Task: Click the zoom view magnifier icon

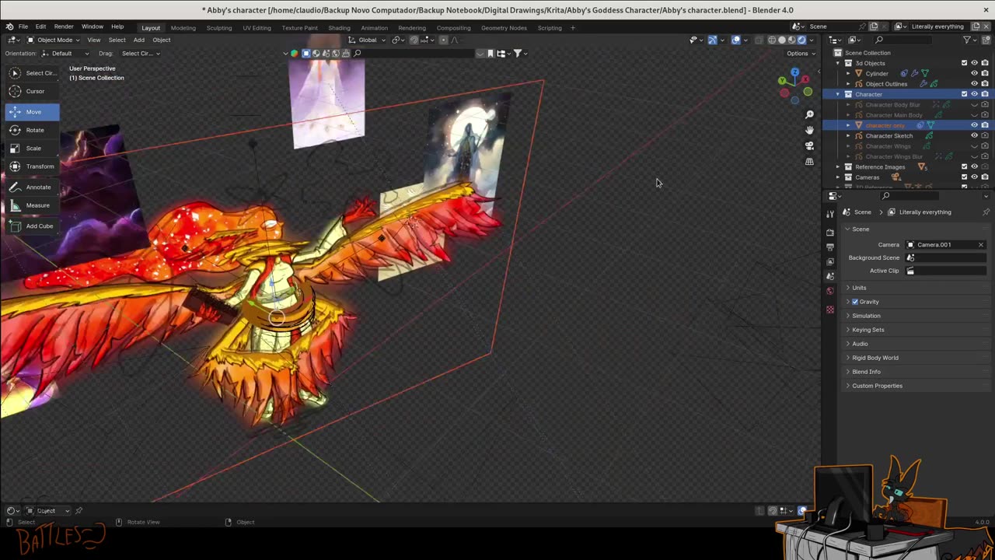Action: 809,114
